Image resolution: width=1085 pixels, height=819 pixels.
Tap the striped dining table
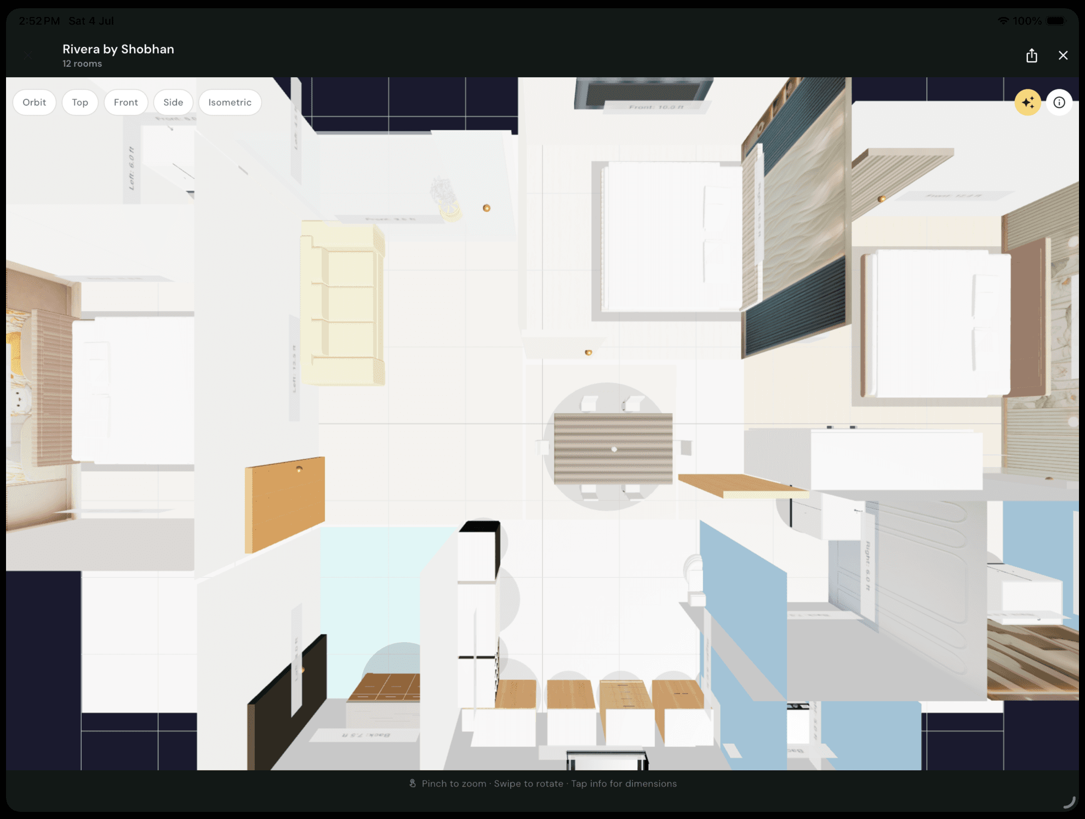(613, 448)
